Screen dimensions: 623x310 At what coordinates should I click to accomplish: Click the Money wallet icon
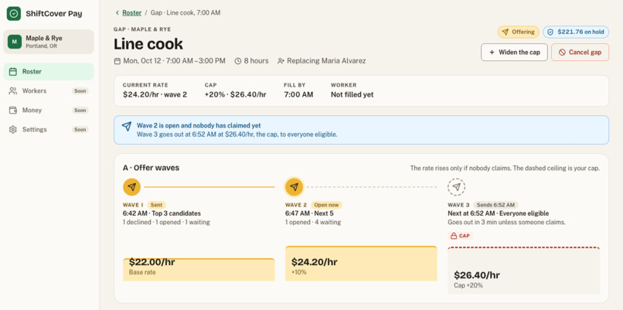[13, 110]
